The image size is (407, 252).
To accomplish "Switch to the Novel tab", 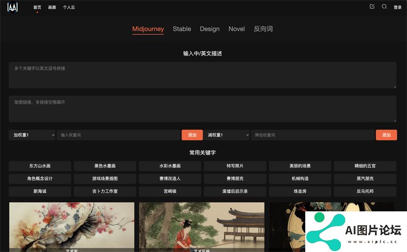I will 237,29.
